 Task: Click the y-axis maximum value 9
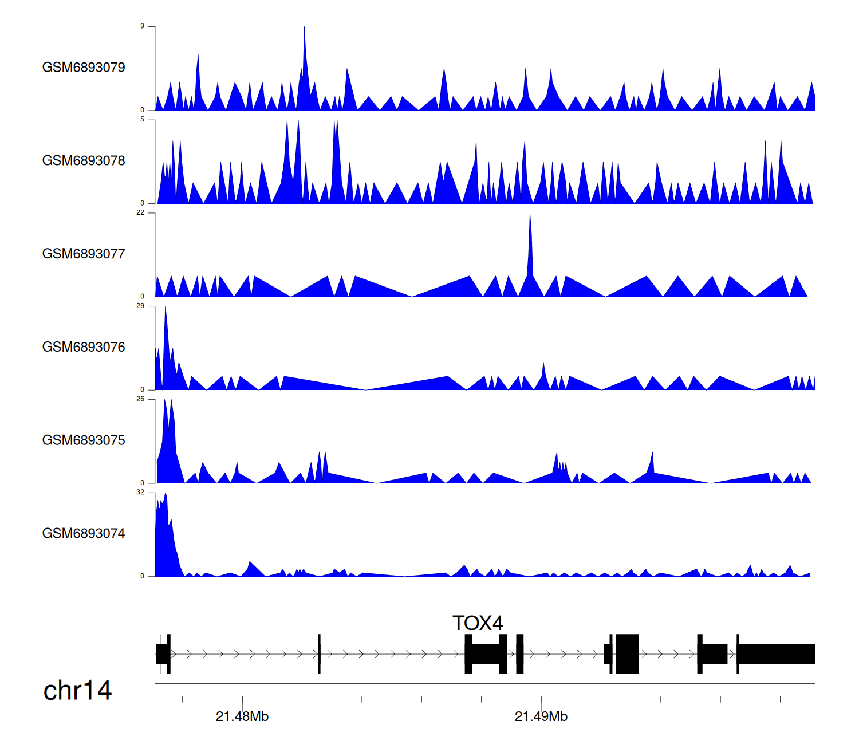[x=143, y=26]
